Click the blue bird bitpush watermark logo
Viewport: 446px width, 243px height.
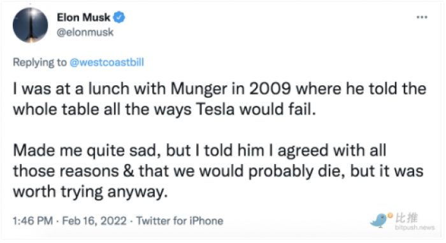[x=378, y=220]
